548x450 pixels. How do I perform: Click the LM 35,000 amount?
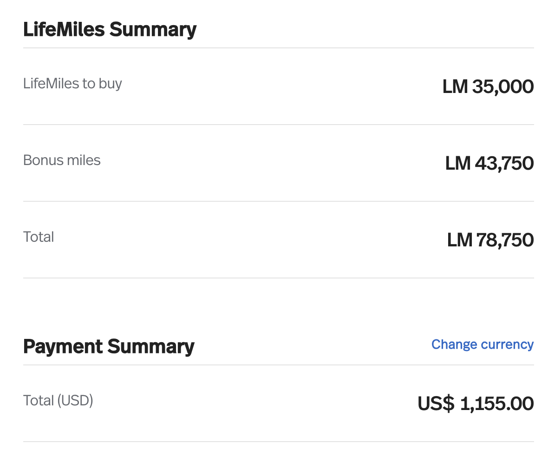[488, 86]
